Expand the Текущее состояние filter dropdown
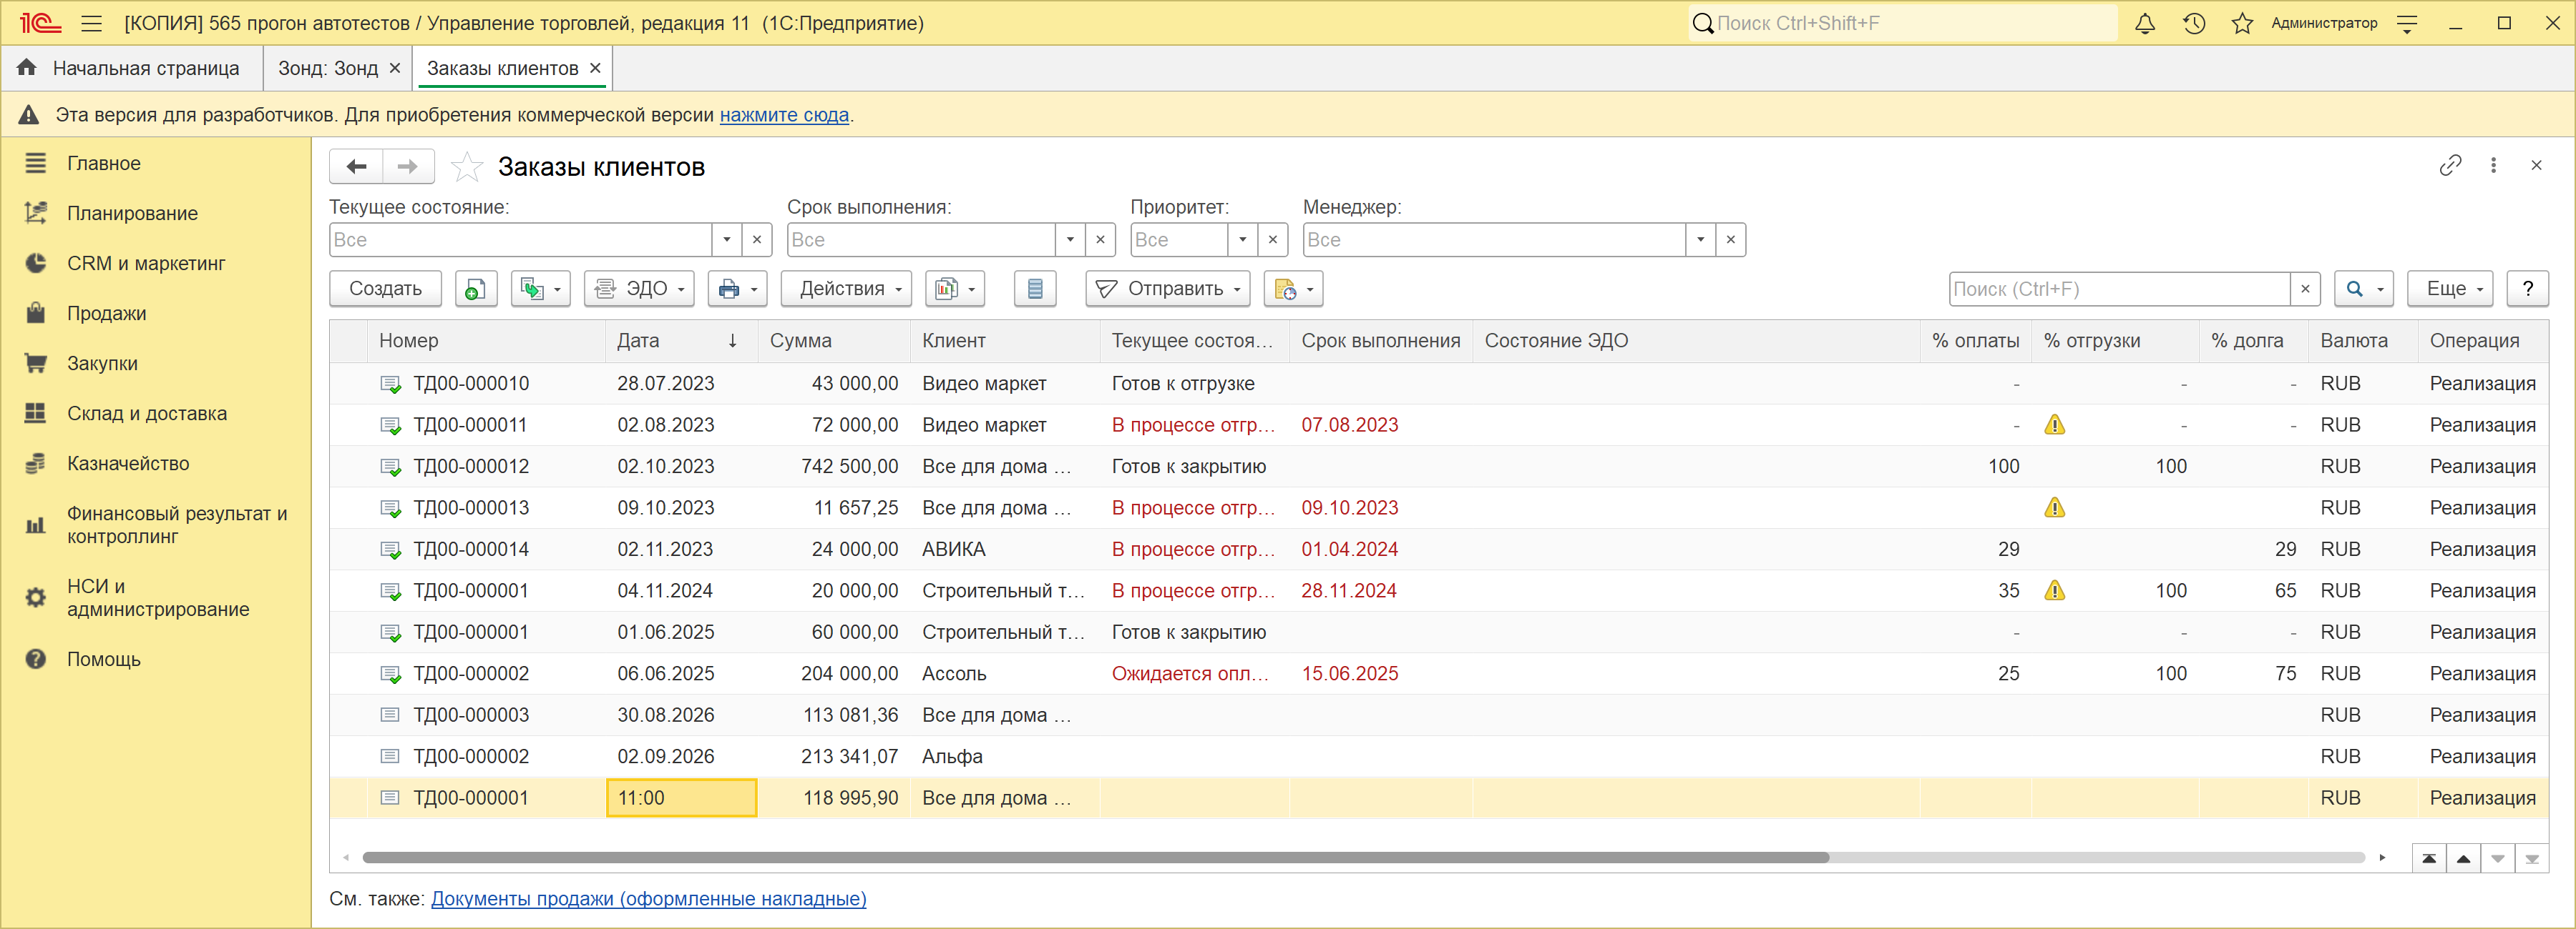Viewport: 2576px width, 929px height. pos(727,239)
